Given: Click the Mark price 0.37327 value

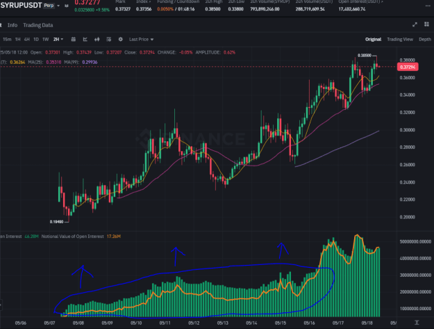Looking at the screenshot, I should [x=123, y=9].
